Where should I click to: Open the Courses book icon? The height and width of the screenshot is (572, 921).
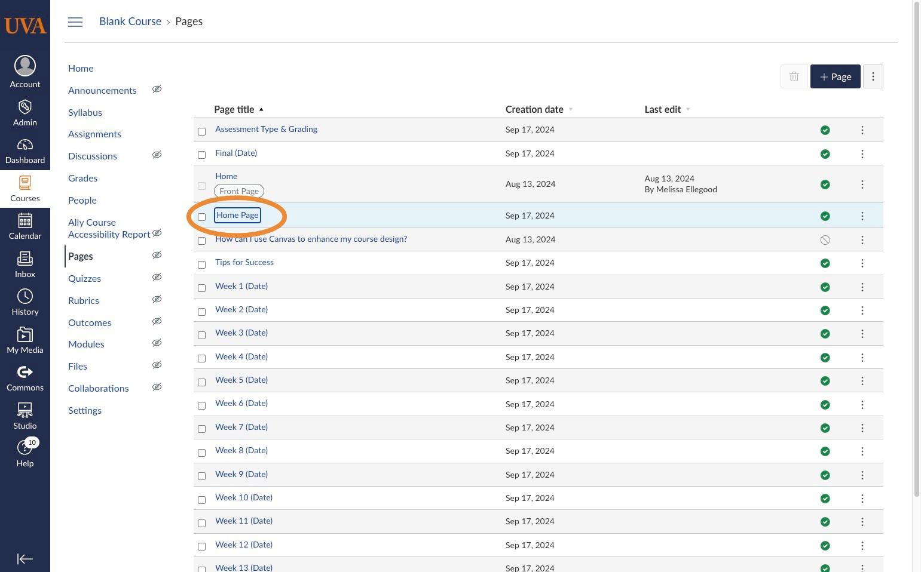pos(25,183)
